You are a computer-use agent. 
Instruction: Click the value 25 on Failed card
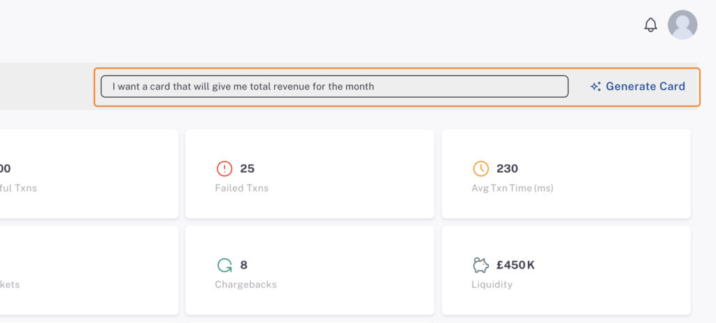point(247,168)
